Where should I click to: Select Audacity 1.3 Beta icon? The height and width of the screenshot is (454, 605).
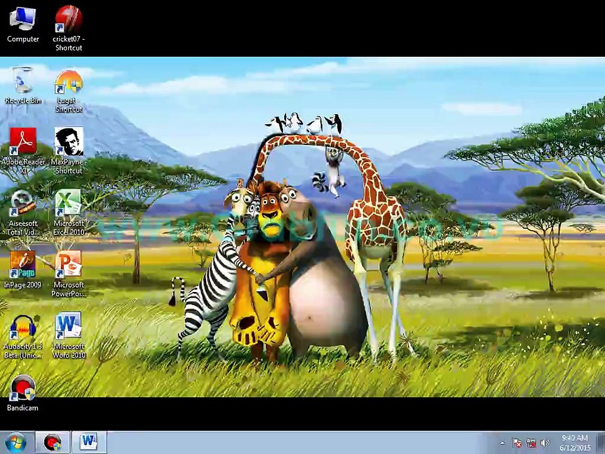[23, 336]
